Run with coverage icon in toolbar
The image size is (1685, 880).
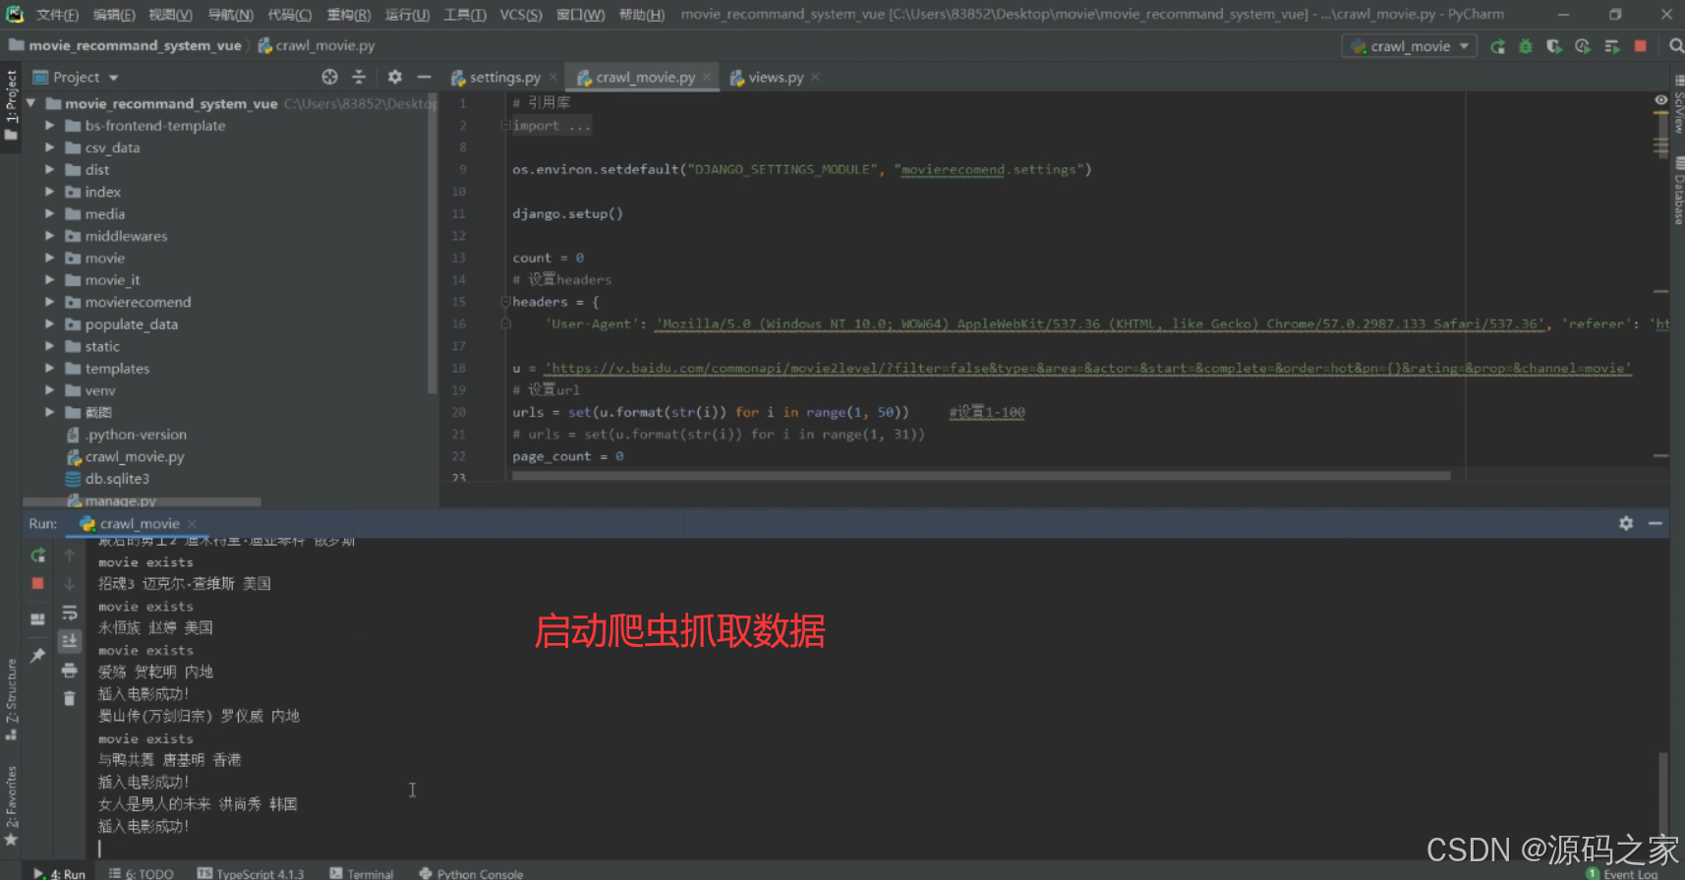(x=1554, y=46)
